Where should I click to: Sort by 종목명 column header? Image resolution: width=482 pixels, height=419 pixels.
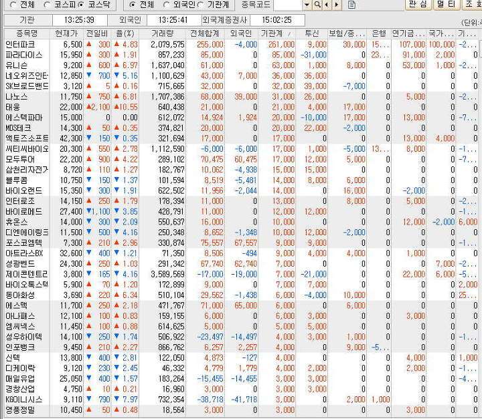pos(27,33)
